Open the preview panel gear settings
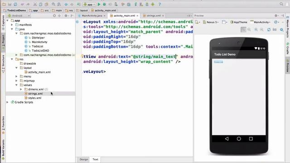This screenshot has width=290, height=163. pyautogui.click(x=276, y=16)
